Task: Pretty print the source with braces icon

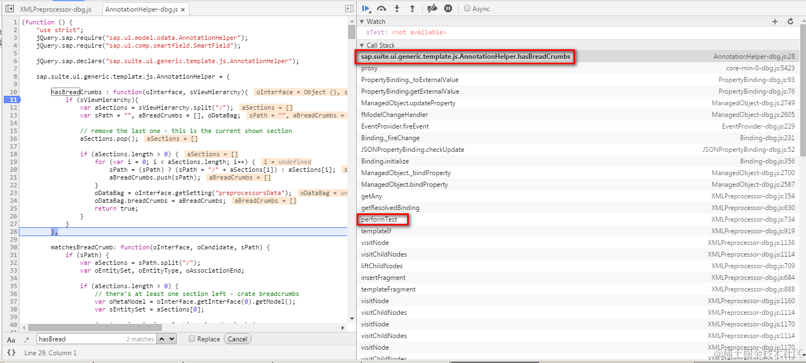Action: pyautogui.click(x=11, y=352)
